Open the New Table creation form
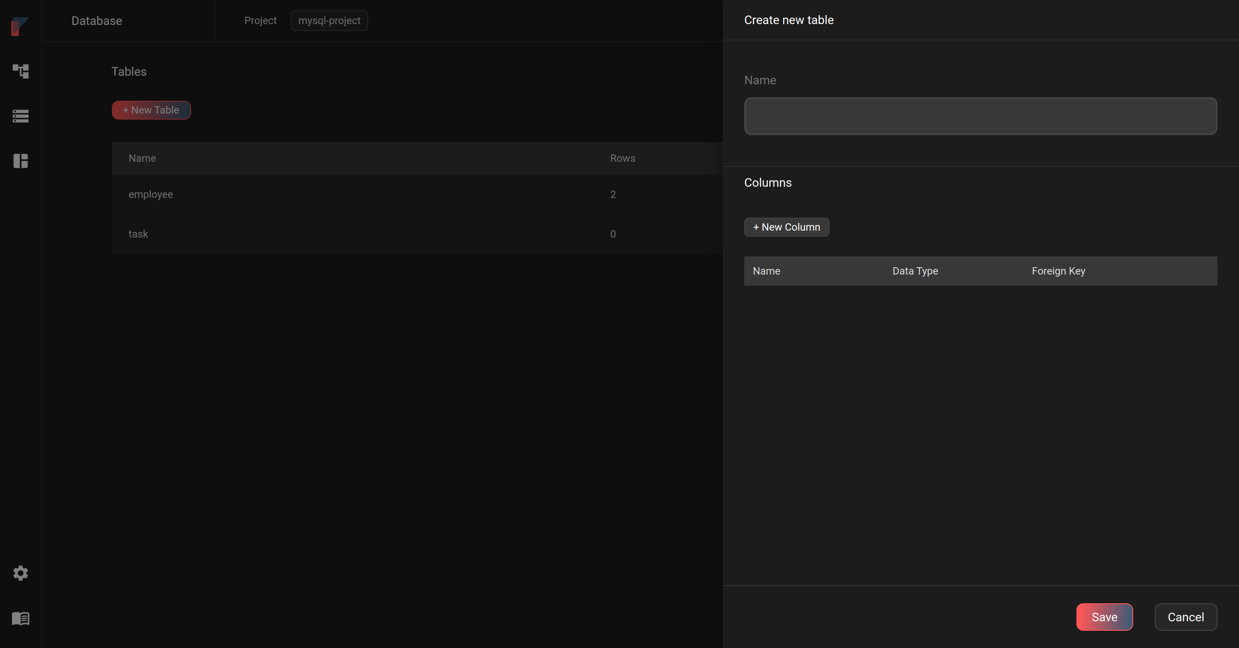1239x648 pixels. point(151,110)
